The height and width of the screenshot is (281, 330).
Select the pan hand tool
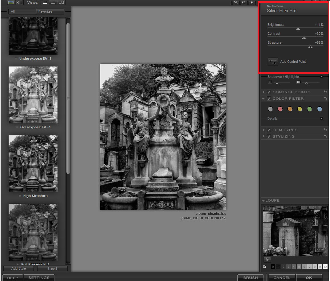coord(244,2)
